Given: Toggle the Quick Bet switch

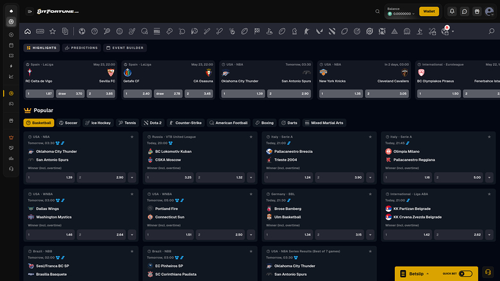Looking at the screenshot, I should [465, 274].
